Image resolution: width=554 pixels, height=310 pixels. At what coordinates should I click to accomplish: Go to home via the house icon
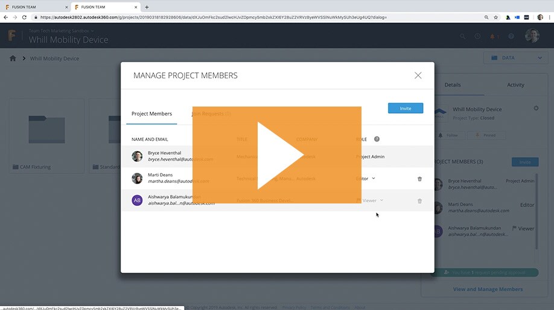click(13, 58)
